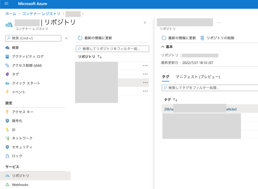
Task: Click the container registry cloud icon
Action: coord(9,25)
